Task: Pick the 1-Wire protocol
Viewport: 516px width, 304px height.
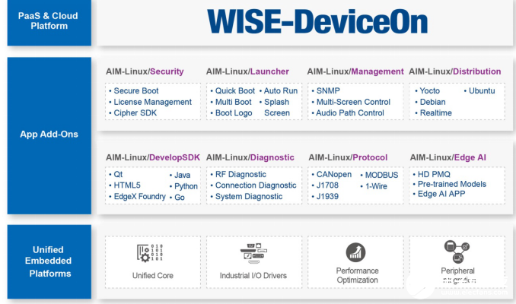Action: click(x=376, y=186)
